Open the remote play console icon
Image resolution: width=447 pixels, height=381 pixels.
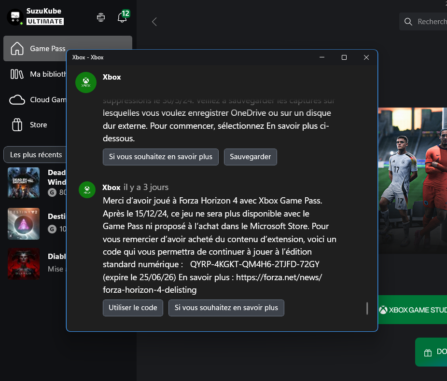101,17
